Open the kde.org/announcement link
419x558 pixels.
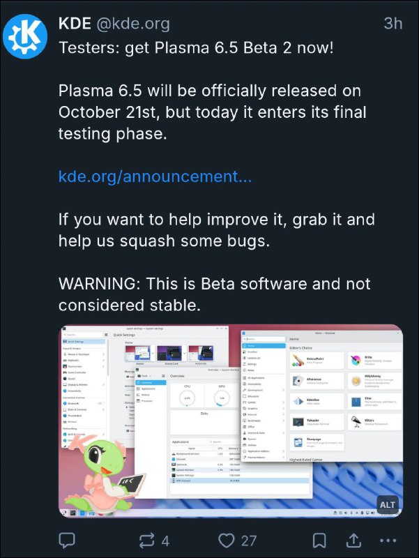tap(155, 176)
